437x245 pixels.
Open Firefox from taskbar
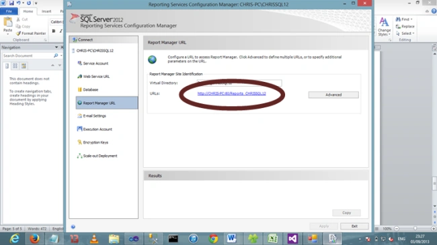(x=34, y=238)
